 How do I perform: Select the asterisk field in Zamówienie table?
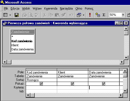click(x=22, y=36)
